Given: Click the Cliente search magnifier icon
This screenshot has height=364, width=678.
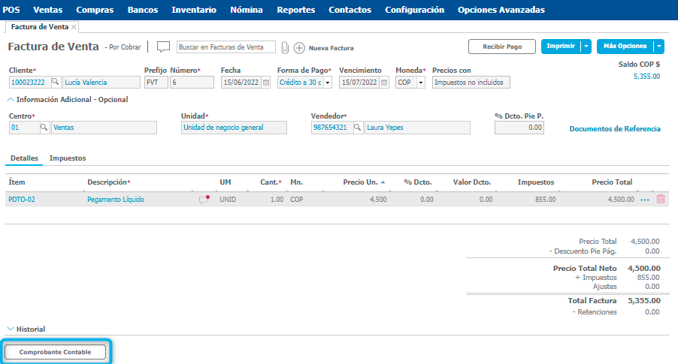Looking at the screenshot, I should [x=56, y=83].
